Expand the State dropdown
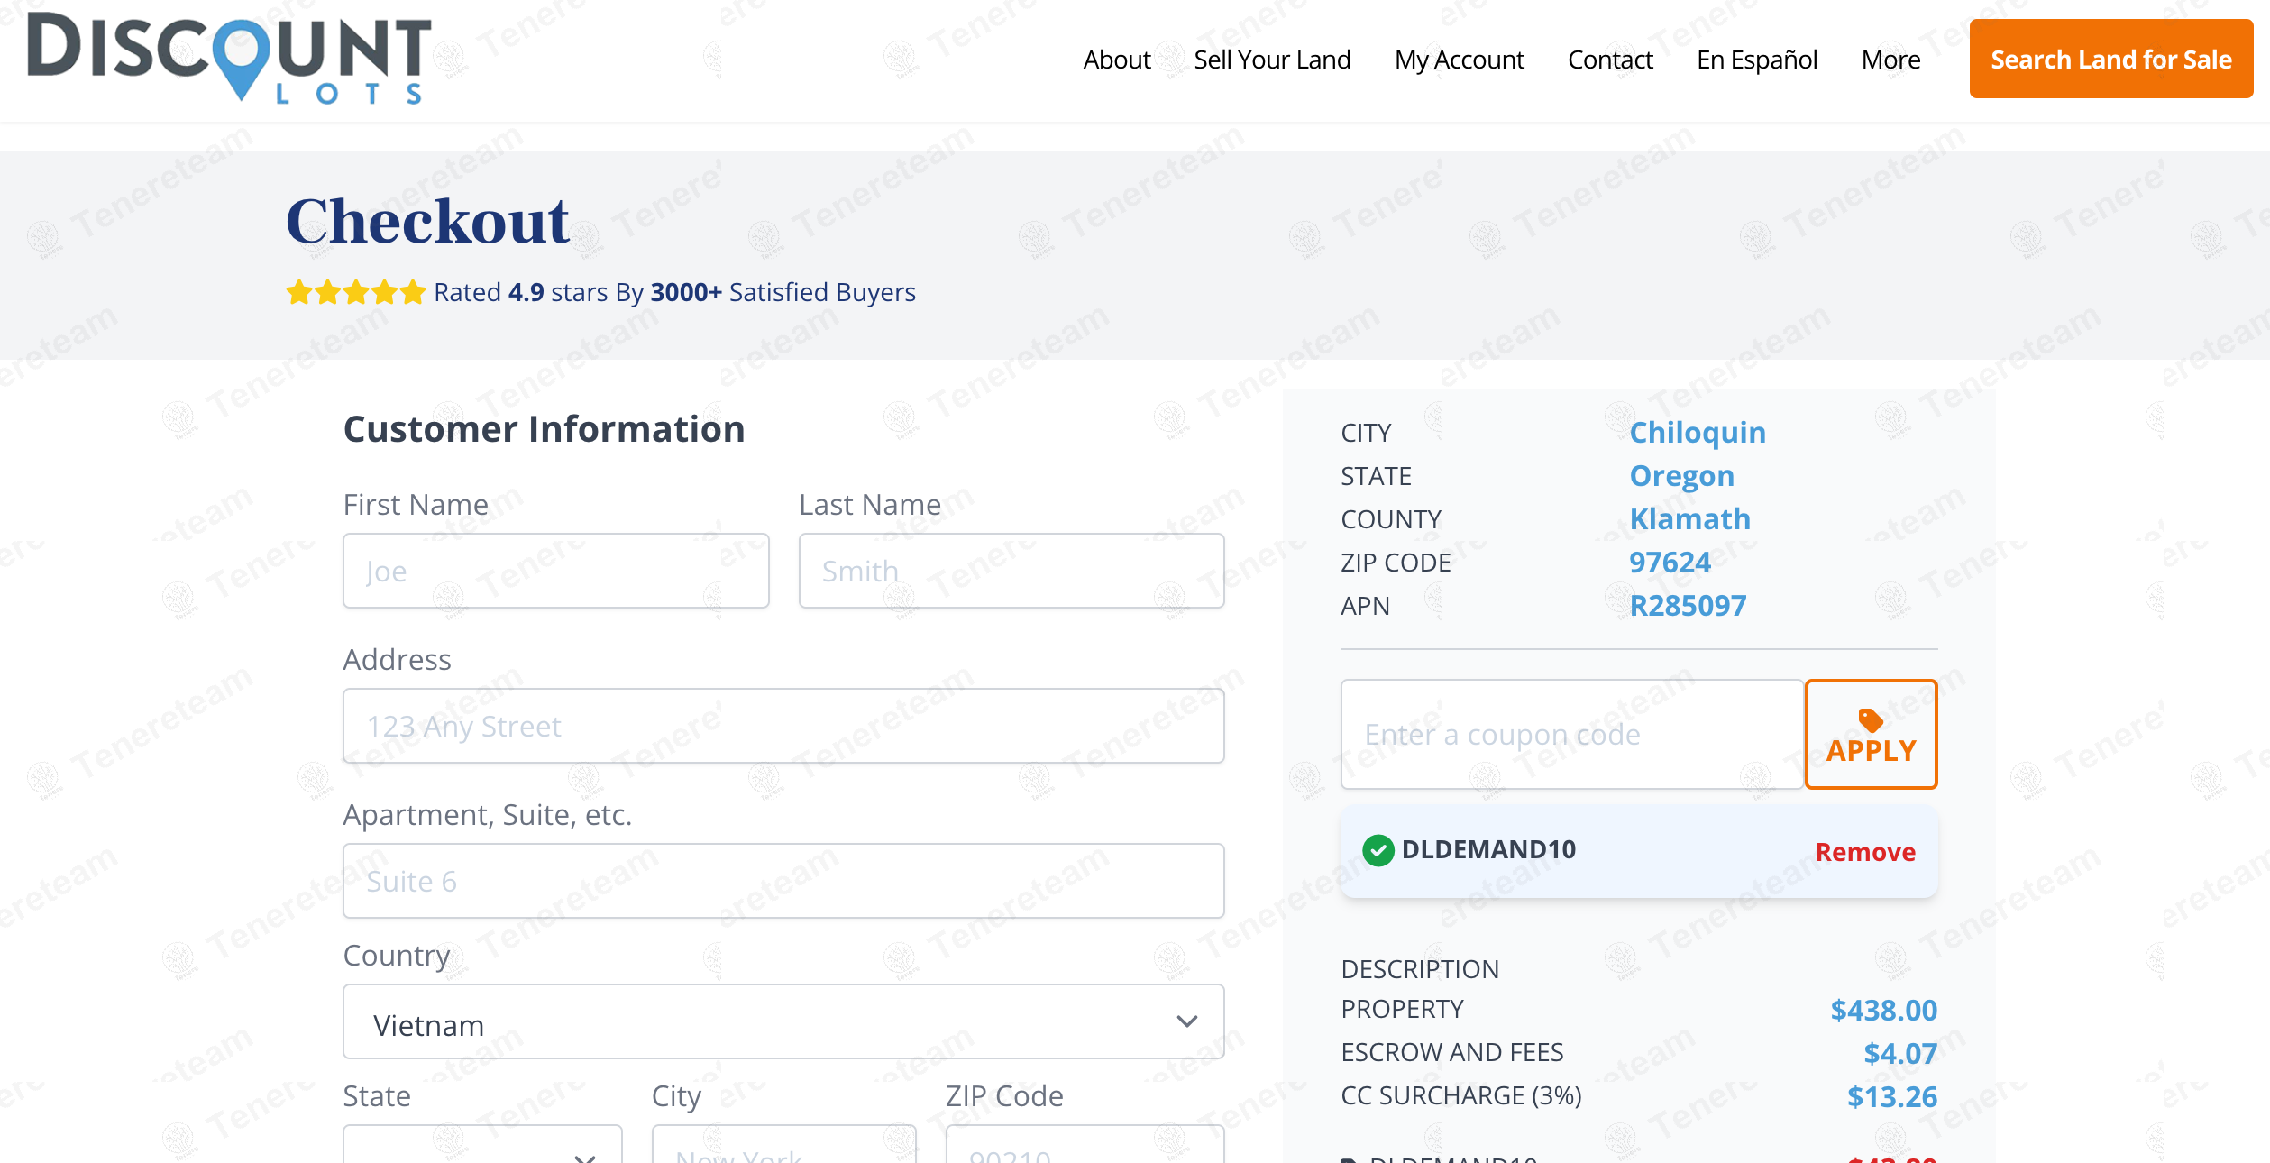 point(482,1143)
